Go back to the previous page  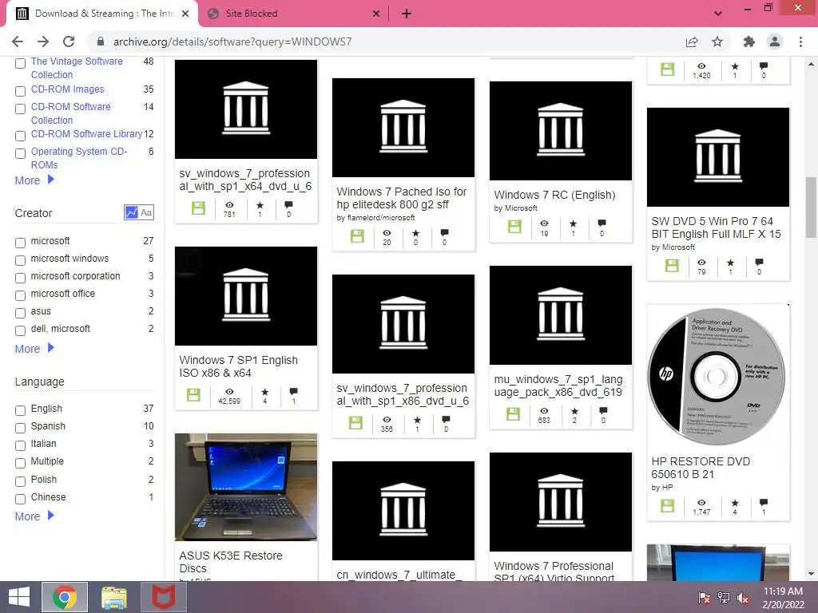click(18, 42)
